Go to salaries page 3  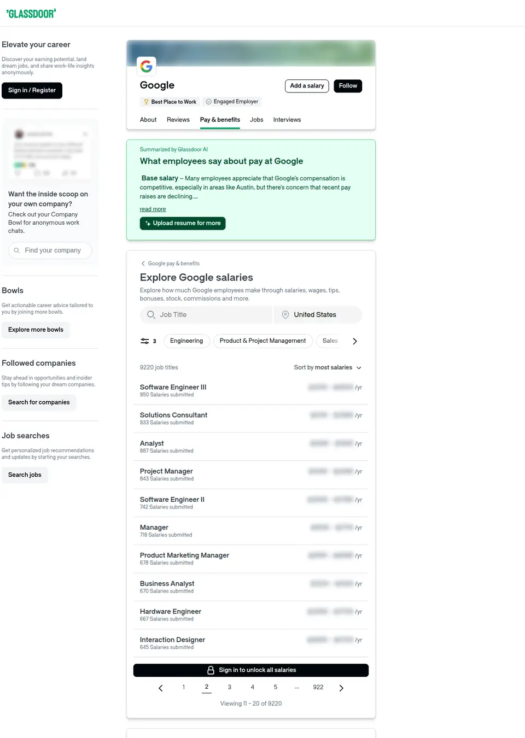pyautogui.click(x=230, y=687)
